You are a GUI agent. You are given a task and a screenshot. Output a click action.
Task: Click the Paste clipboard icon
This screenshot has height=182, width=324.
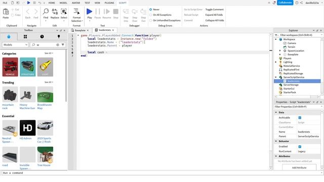click(6, 12)
